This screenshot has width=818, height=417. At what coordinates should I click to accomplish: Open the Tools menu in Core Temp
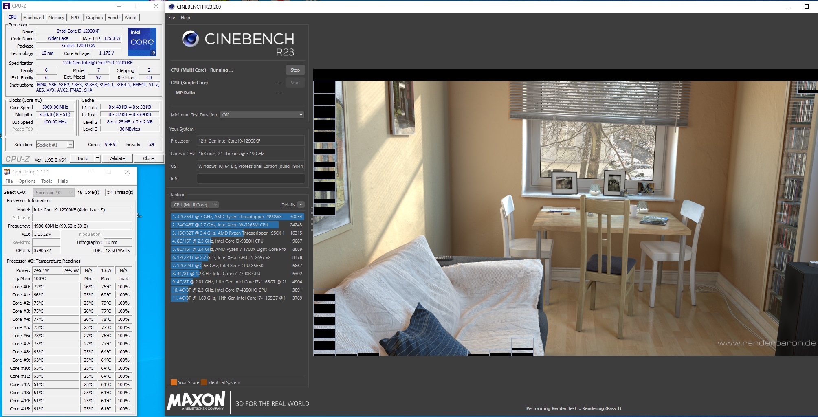[46, 181]
